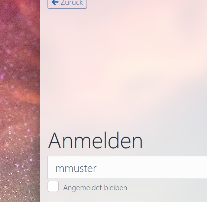Tick the white checkbox below username field
The height and width of the screenshot is (202, 207).
tap(53, 186)
